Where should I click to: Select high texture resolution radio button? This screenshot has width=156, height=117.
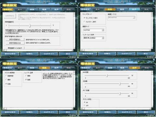tap(6, 76)
